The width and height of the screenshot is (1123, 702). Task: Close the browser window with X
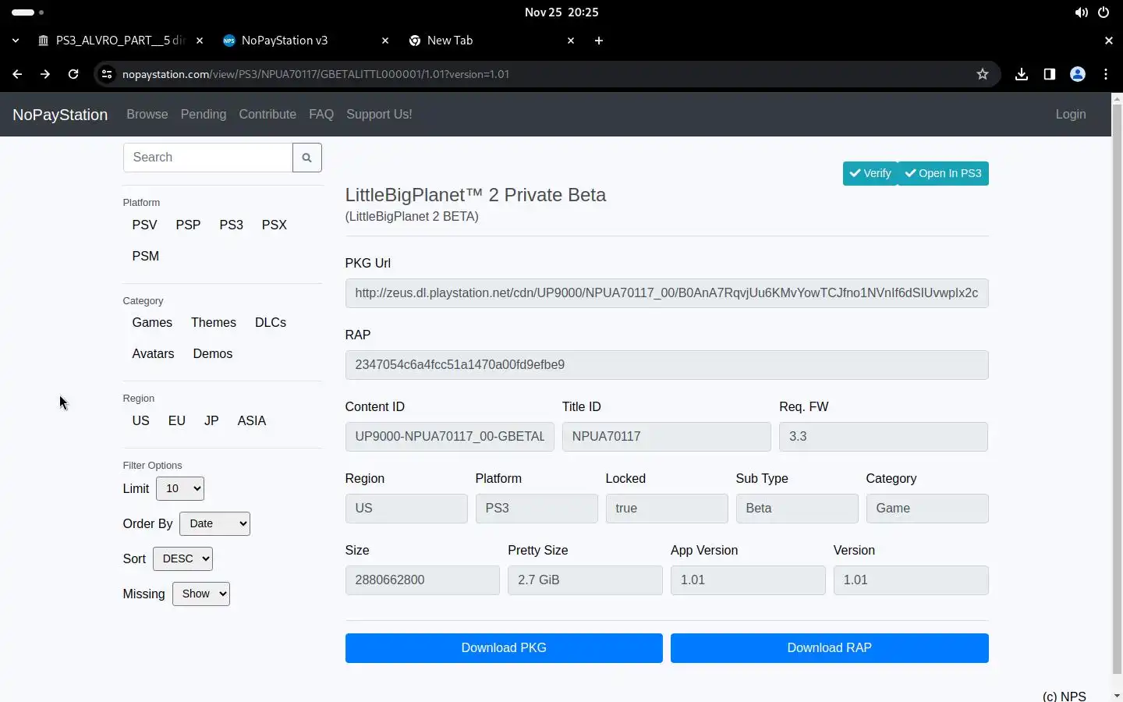click(1109, 41)
